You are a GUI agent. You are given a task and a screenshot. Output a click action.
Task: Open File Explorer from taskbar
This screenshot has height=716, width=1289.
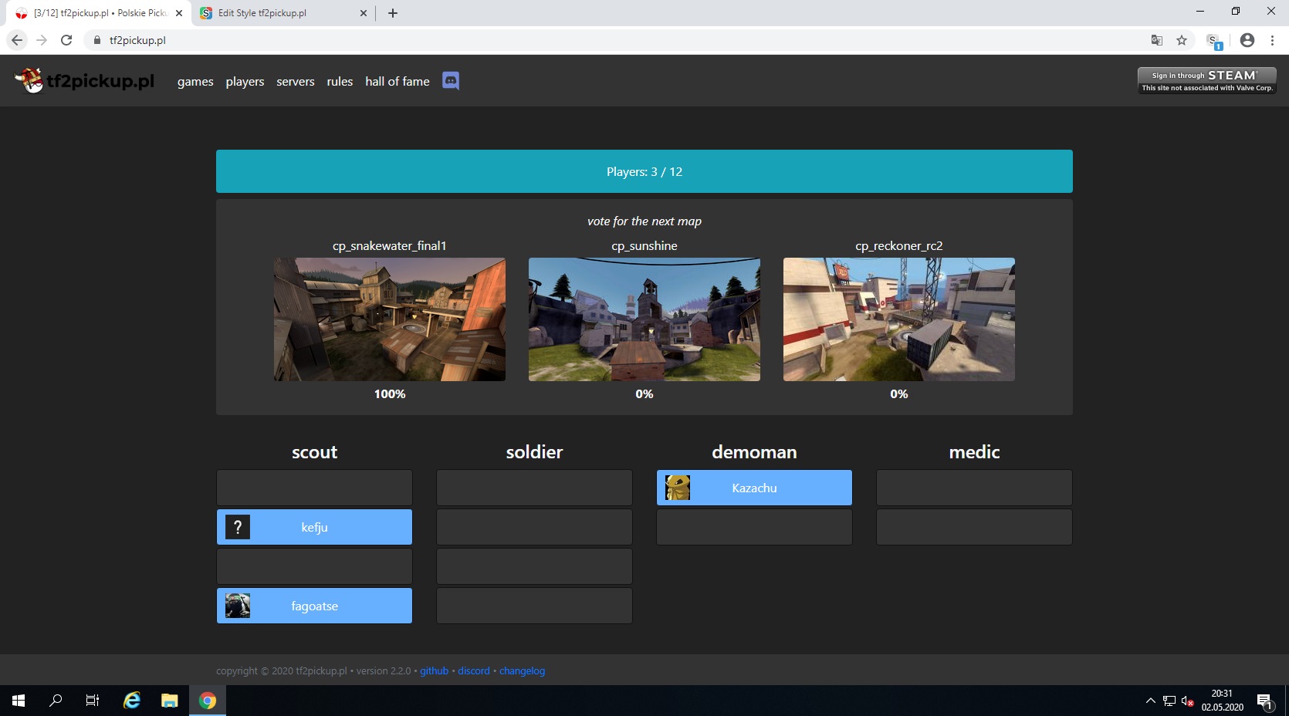click(x=170, y=701)
